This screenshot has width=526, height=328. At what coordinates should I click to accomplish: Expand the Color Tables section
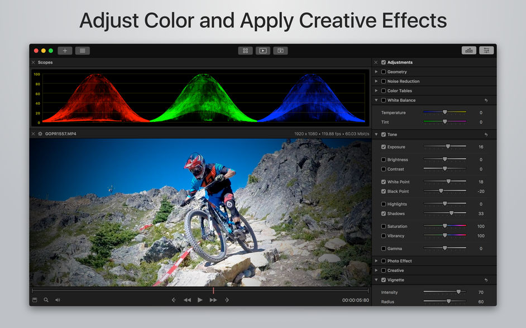(376, 90)
